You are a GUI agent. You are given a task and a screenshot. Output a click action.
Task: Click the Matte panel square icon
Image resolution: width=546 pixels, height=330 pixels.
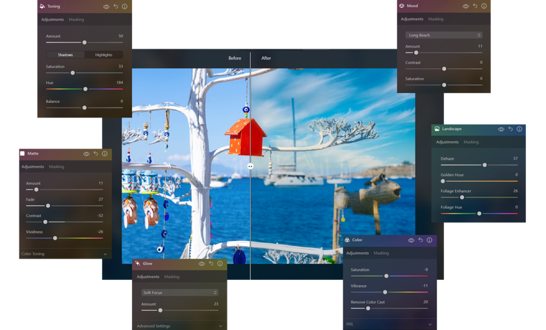[x=23, y=153]
